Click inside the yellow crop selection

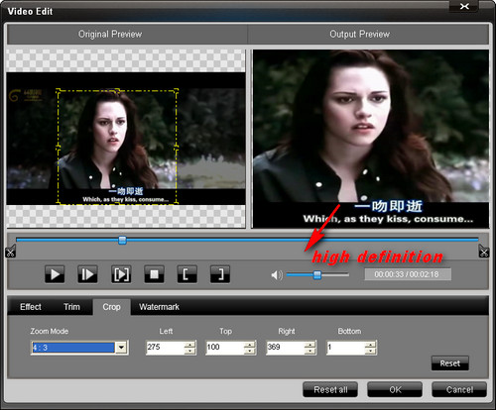point(117,147)
